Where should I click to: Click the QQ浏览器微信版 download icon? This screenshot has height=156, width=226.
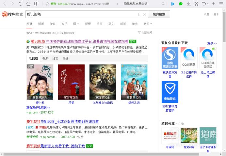click(x=208, y=58)
